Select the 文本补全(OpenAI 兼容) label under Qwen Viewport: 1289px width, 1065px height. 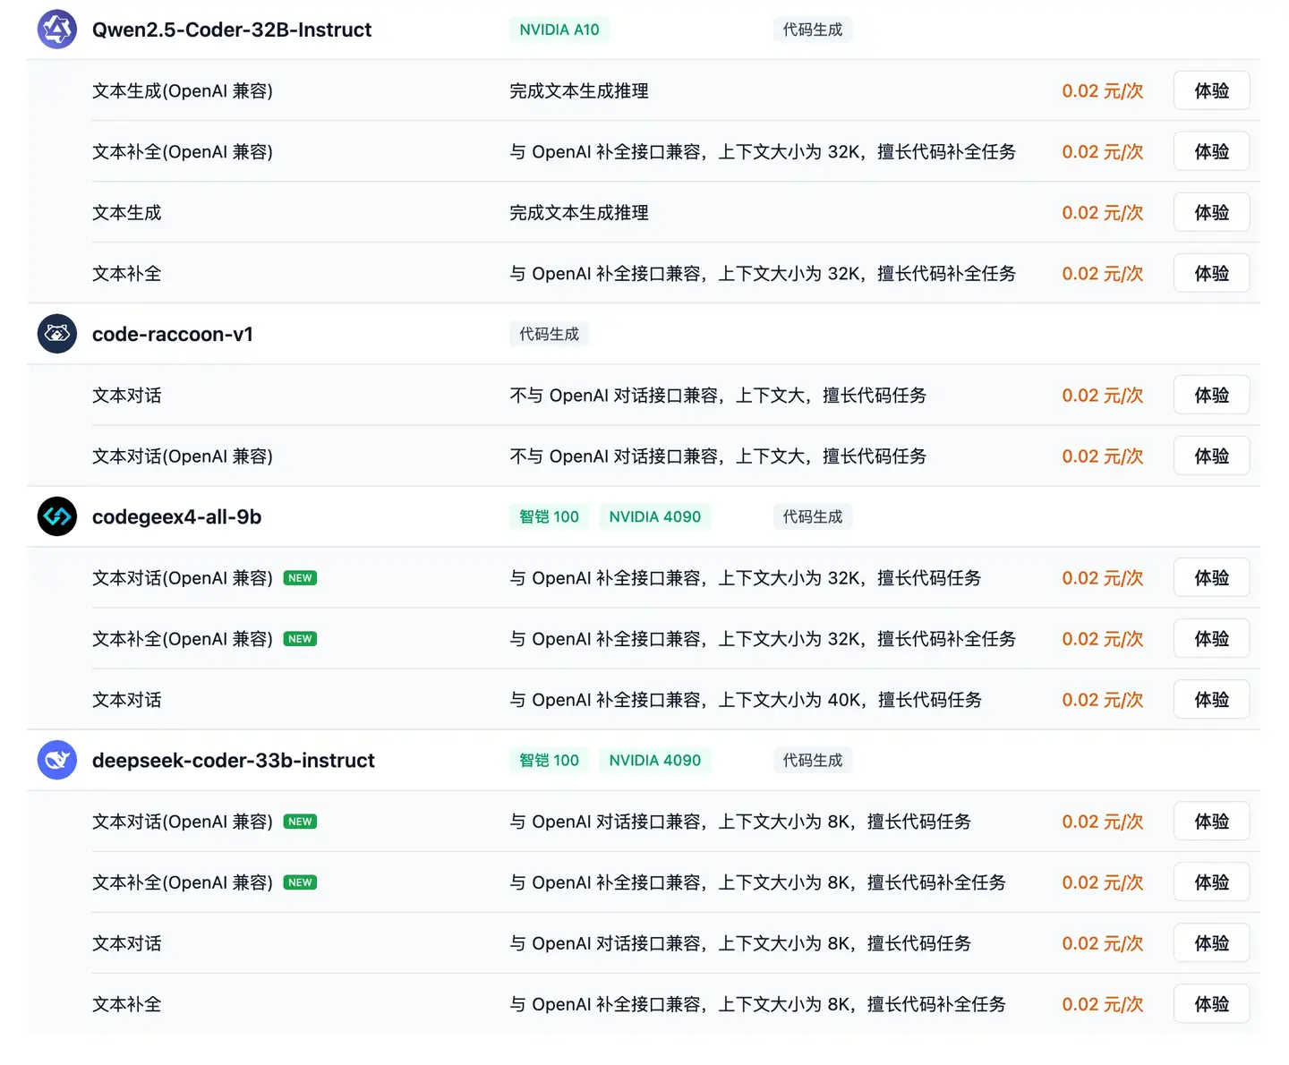[x=183, y=151]
